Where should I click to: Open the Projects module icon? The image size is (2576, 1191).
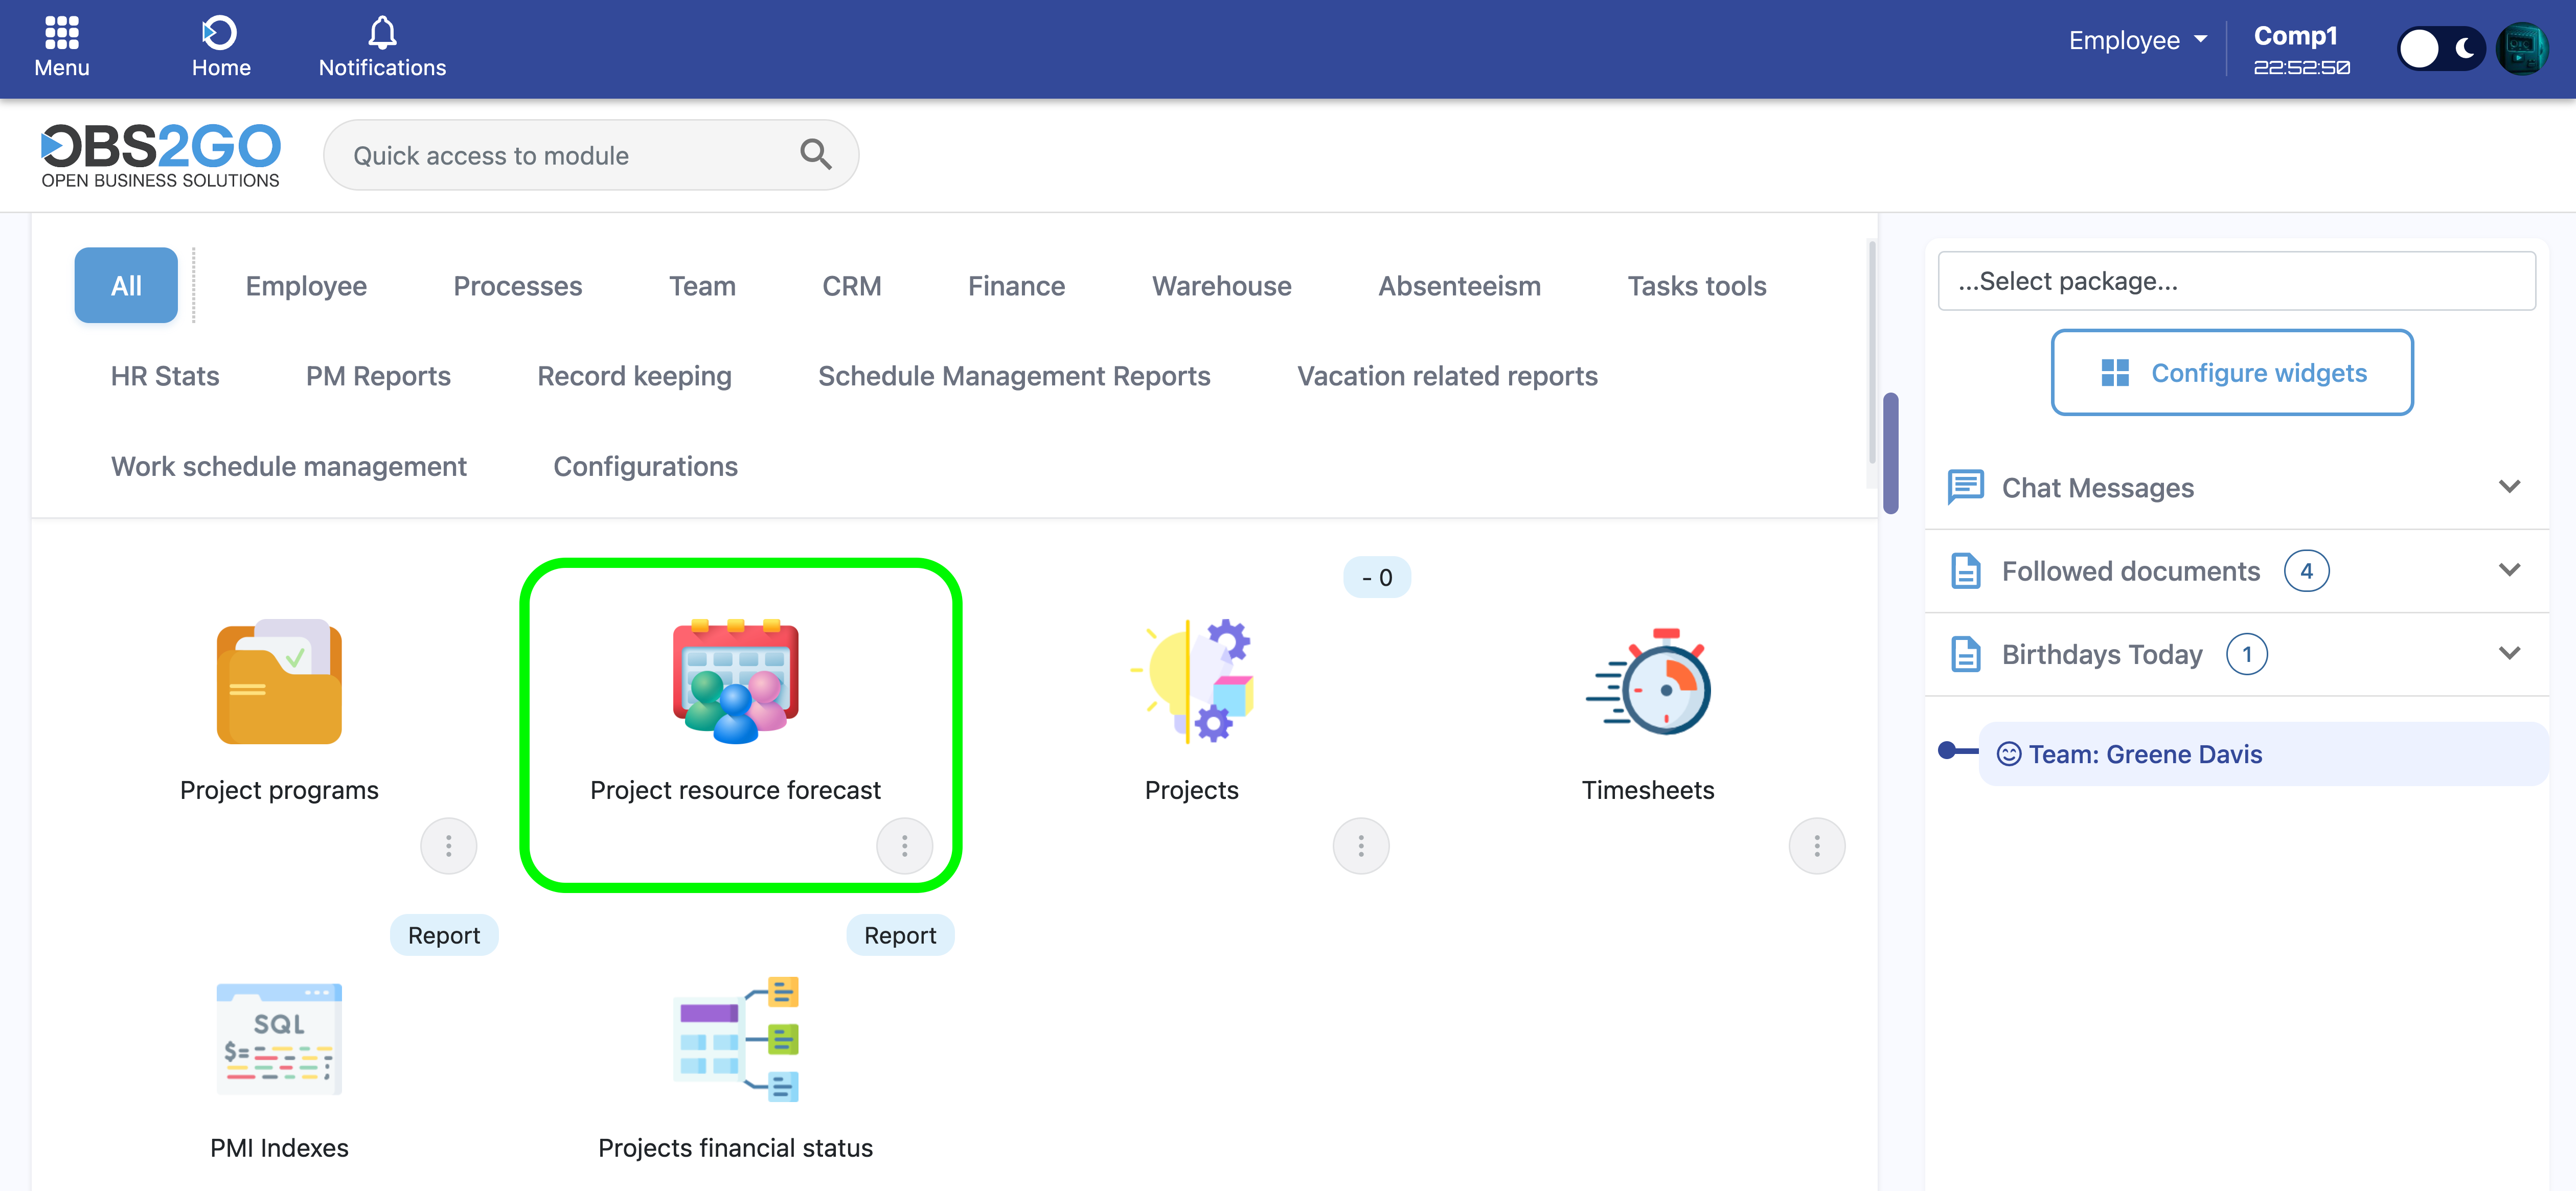pos(1191,682)
